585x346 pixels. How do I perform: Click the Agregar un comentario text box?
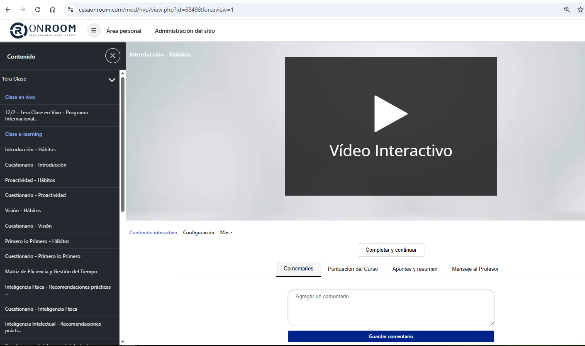[391, 307]
